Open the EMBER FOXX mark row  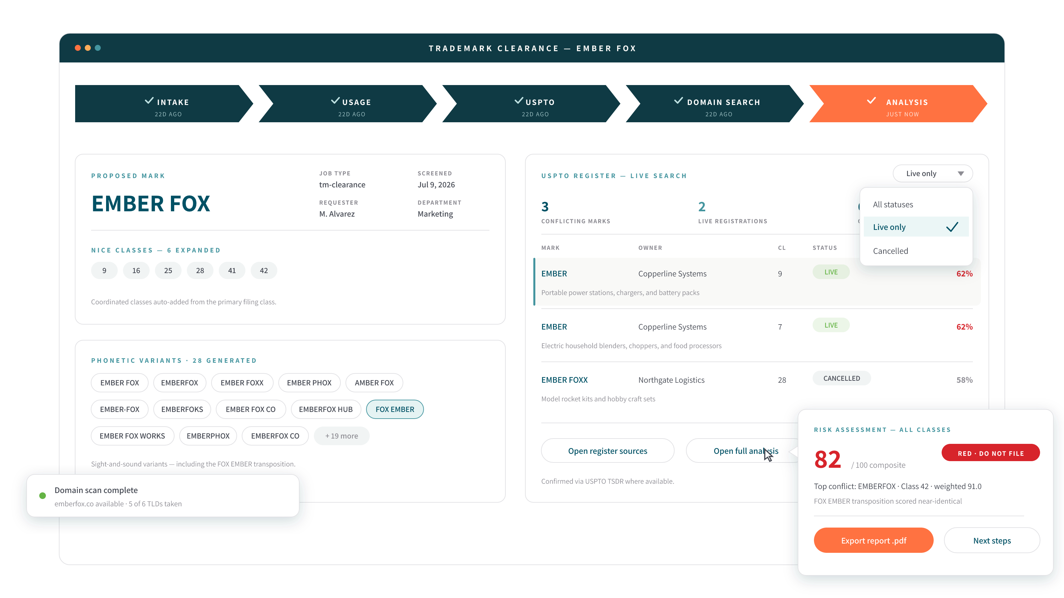tap(757, 388)
